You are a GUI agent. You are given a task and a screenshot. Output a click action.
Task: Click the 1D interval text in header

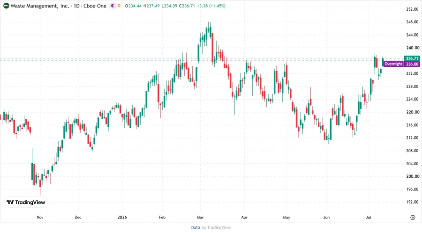pyautogui.click(x=76, y=6)
